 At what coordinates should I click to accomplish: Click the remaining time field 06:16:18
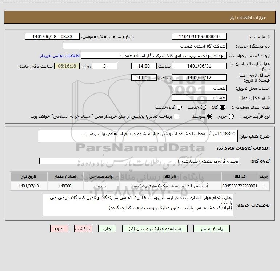pos(67,66)
